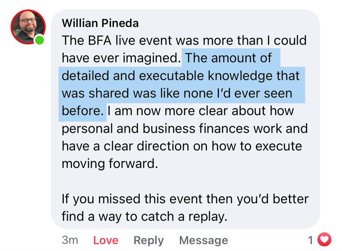Click the red heart reaction icon
342x251 pixels.
coord(324,240)
